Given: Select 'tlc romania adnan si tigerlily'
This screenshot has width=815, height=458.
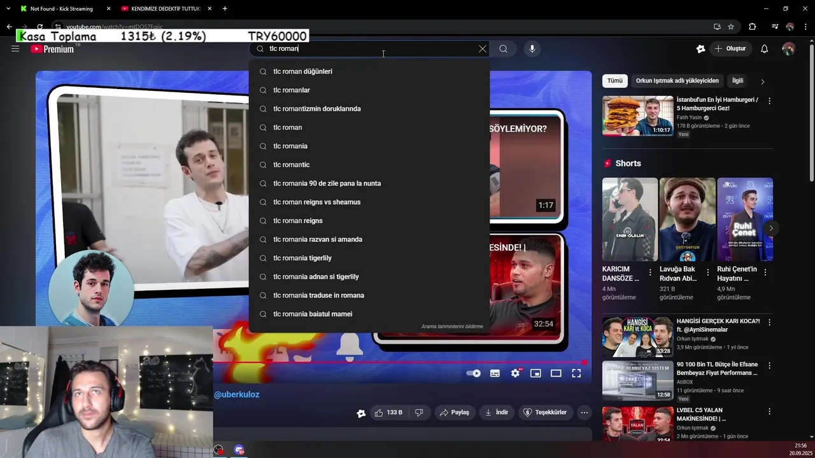Looking at the screenshot, I should tap(369, 277).
